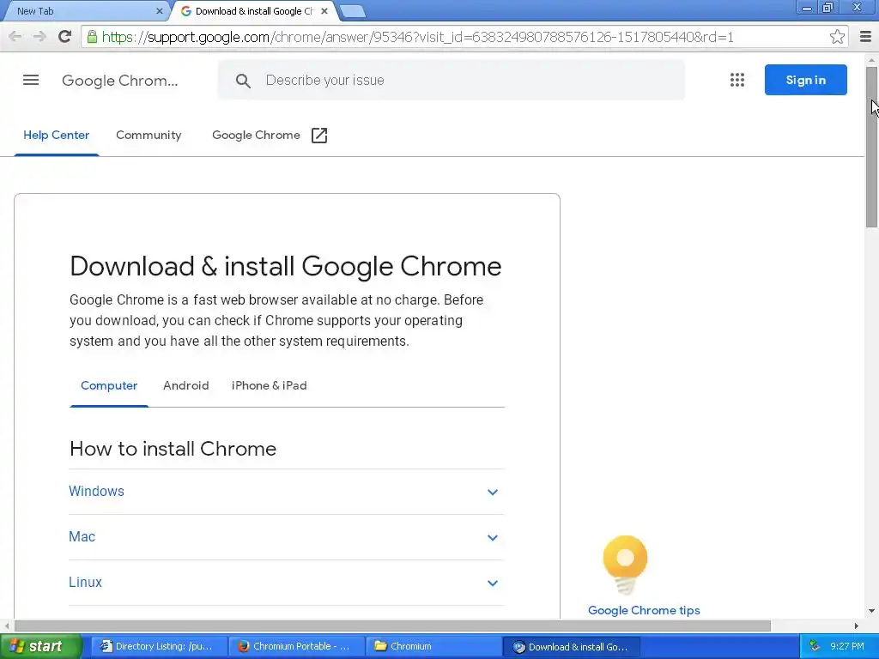
Task: Click the 9:27 PM taskbar clock
Action: pos(847,646)
